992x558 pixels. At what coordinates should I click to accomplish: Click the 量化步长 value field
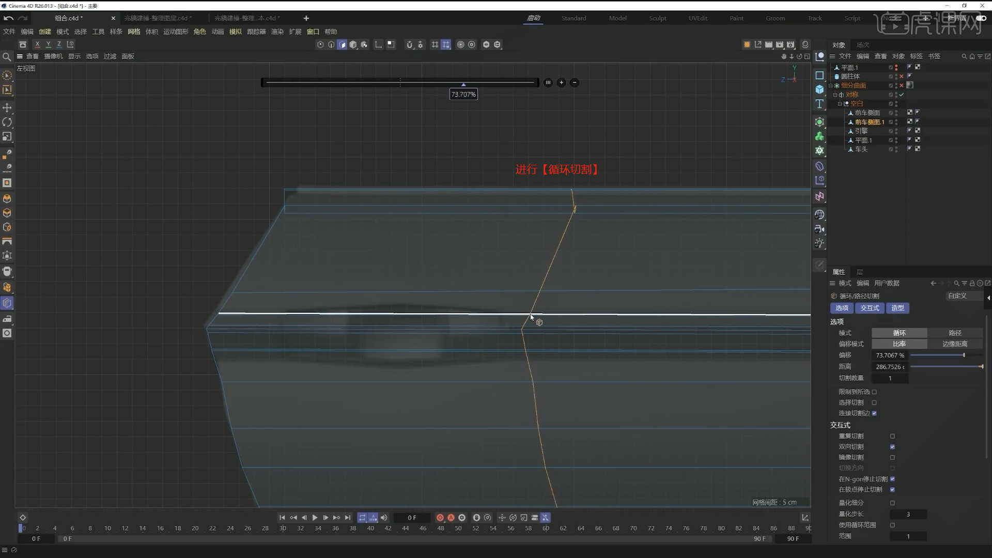(x=908, y=514)
